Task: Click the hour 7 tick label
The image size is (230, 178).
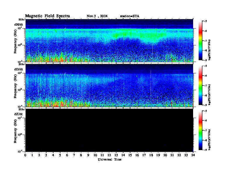Action: click(74, 155)
